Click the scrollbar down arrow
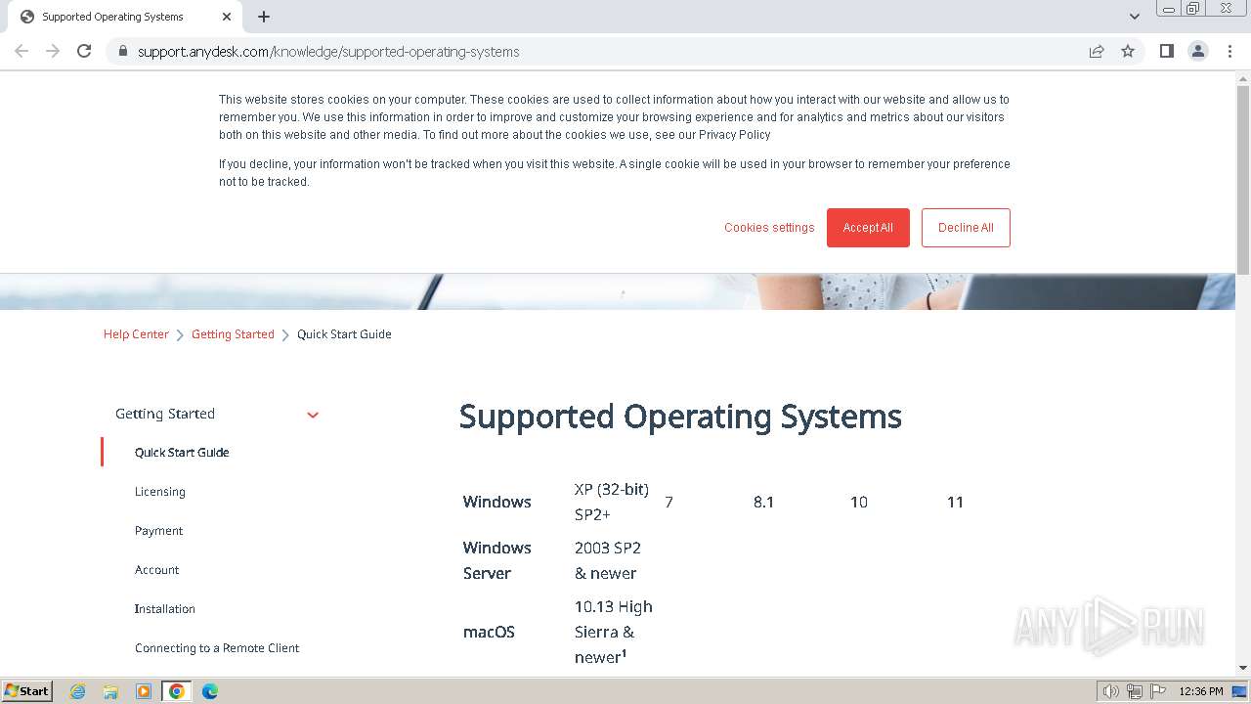This screenshot has height=704, width=1251. [1243, 668]
